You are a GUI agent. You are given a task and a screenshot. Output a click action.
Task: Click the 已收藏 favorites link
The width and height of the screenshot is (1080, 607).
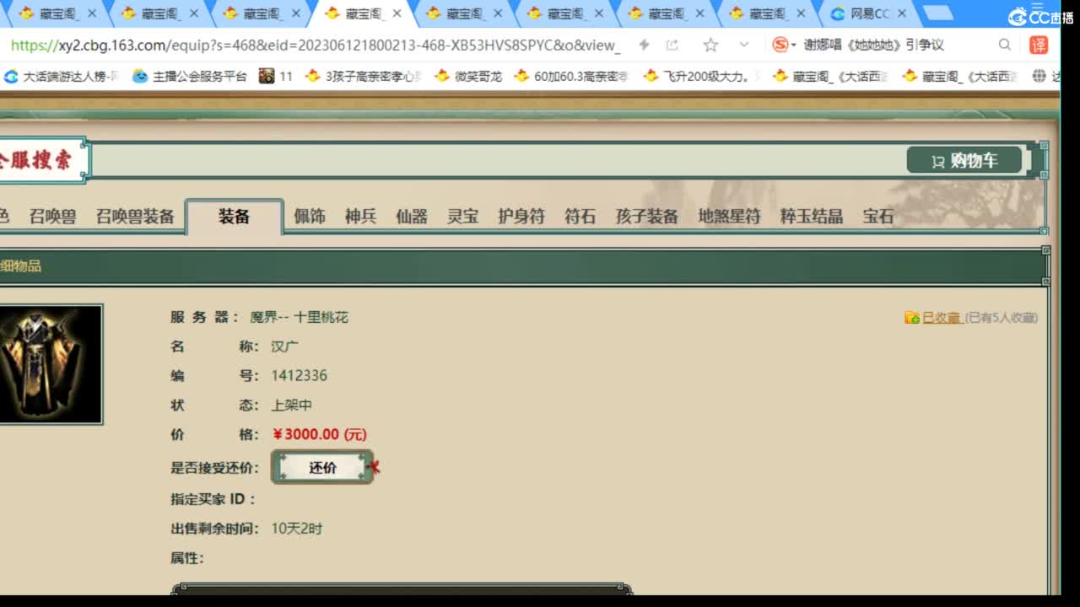point(942,318)
